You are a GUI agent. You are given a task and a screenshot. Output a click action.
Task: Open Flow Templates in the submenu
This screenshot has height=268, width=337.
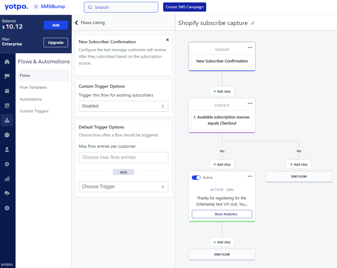pyautogui.click(x=33, y=87)
